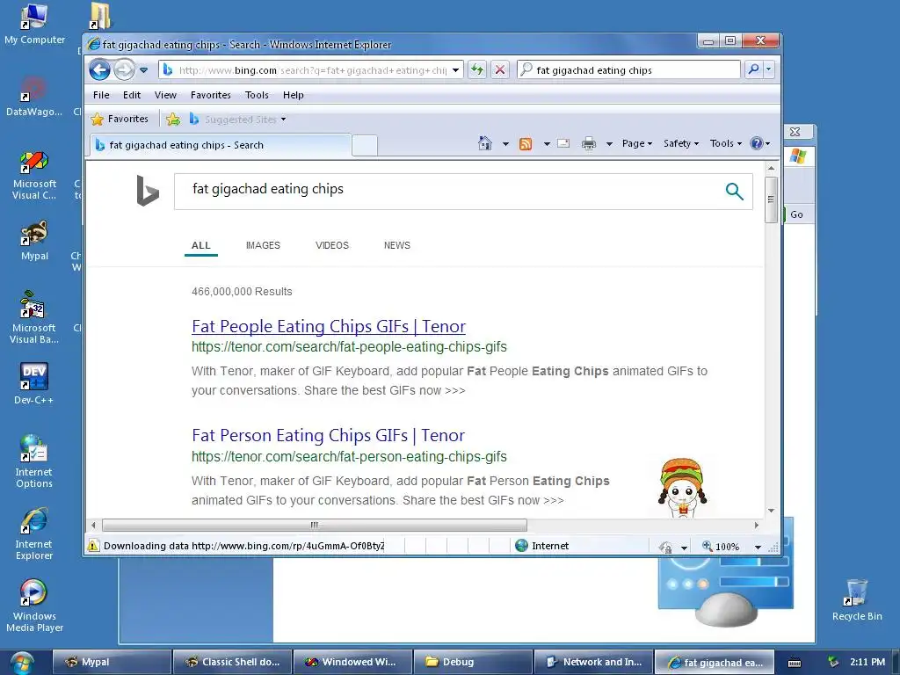Select Internet Explorer desktop icon

point(34,533)
